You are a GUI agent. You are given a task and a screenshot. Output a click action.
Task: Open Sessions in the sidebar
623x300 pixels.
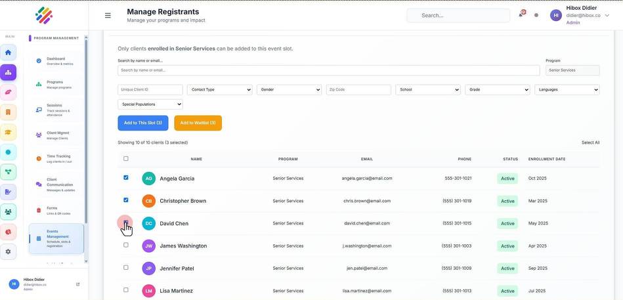(x=56, y=110)
